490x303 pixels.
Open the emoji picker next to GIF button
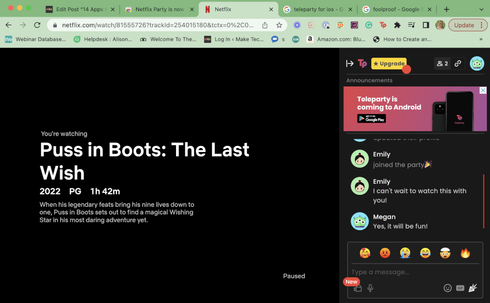(x=448, y=288)
